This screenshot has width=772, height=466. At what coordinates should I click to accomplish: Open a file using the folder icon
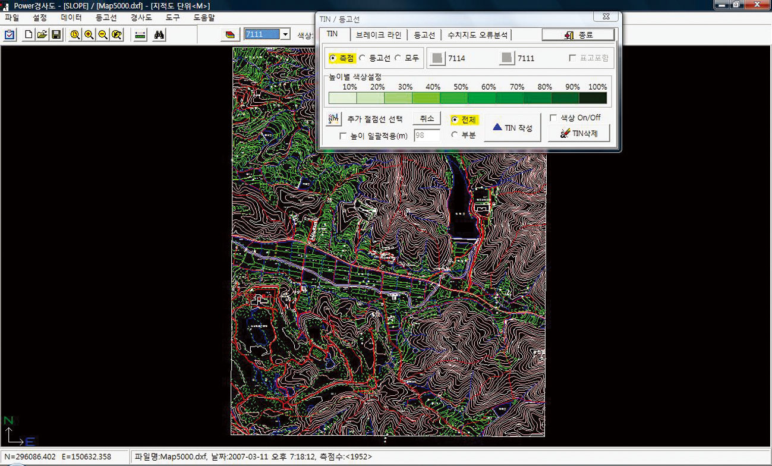42,34
